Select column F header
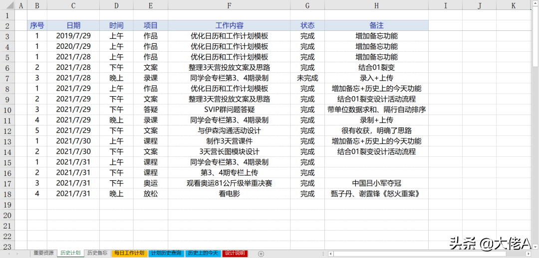 [229, 5]
